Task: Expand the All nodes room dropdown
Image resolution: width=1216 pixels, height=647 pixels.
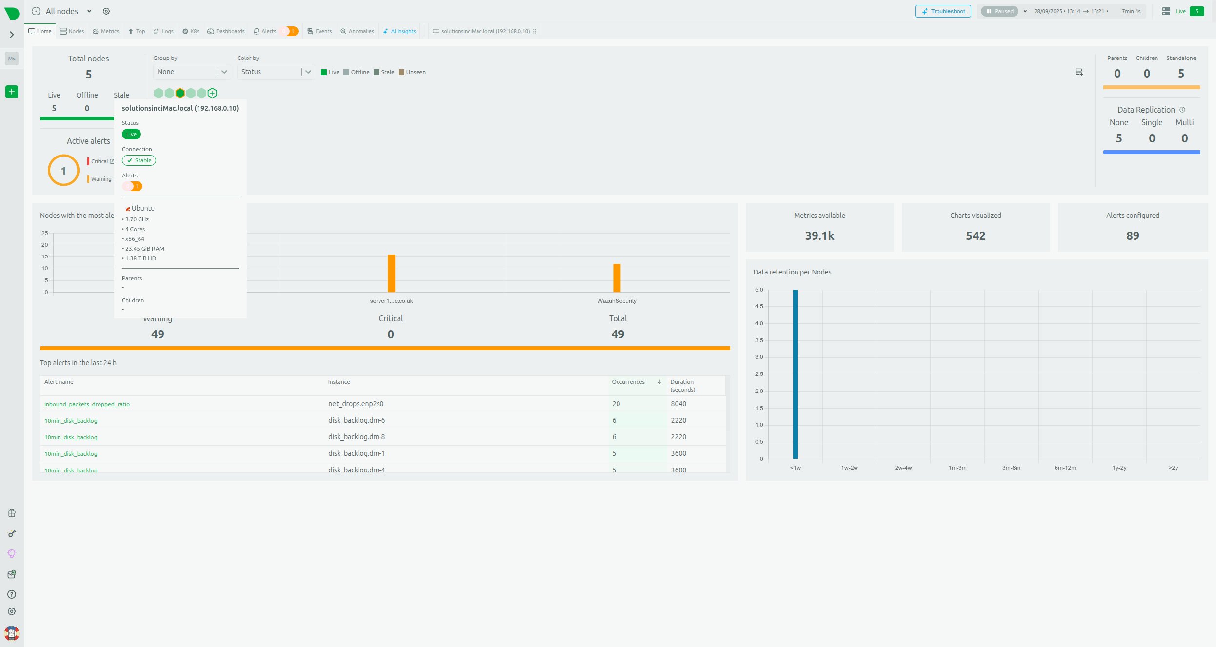Action: [89, 11]
